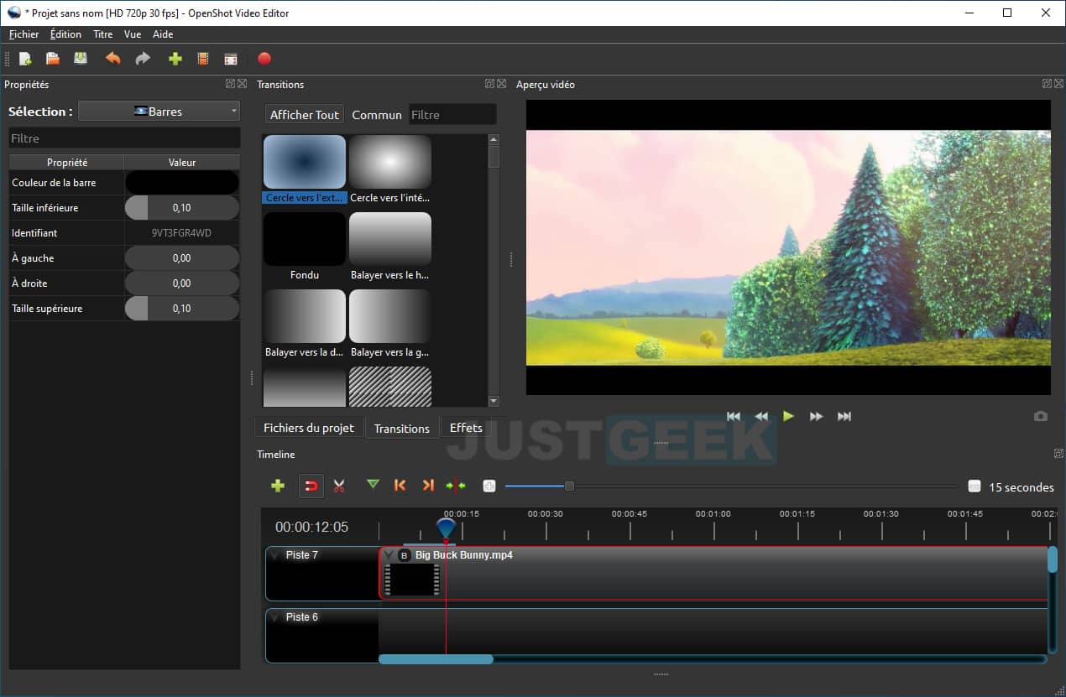The image size is (1066, 697).
Task: Click the zoom out timeline icon
Action: (975, 486)
